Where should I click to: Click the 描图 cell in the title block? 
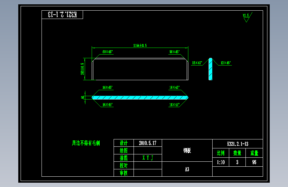[x=124, y=158]
